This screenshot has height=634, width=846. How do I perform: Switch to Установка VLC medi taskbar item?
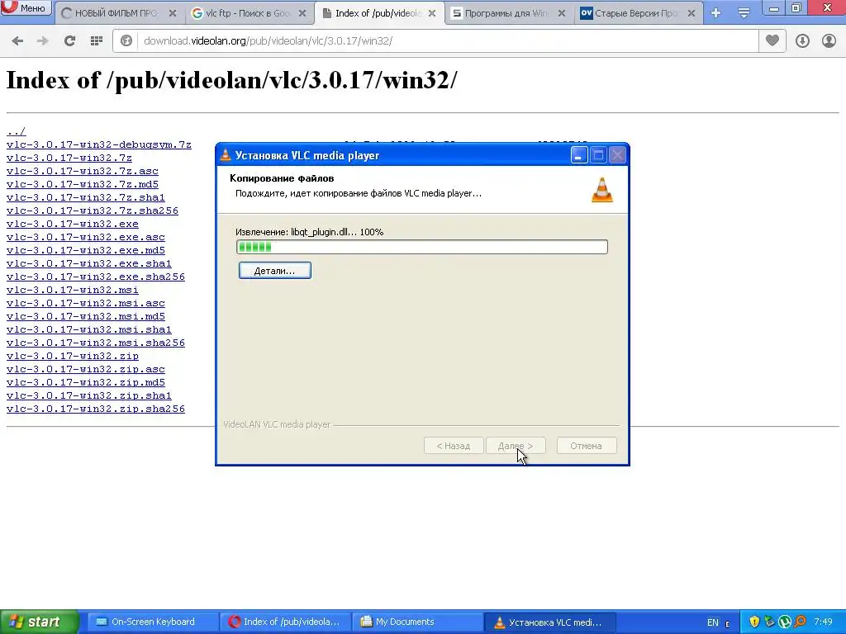point(549,622)
